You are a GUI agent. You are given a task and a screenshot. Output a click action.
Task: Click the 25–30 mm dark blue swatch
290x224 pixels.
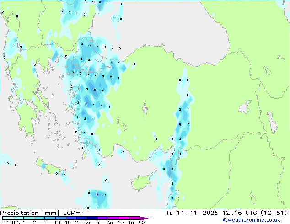pos(92,218)
